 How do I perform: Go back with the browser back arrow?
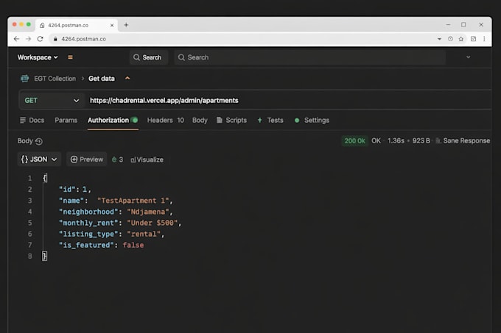tap(17, 39)
